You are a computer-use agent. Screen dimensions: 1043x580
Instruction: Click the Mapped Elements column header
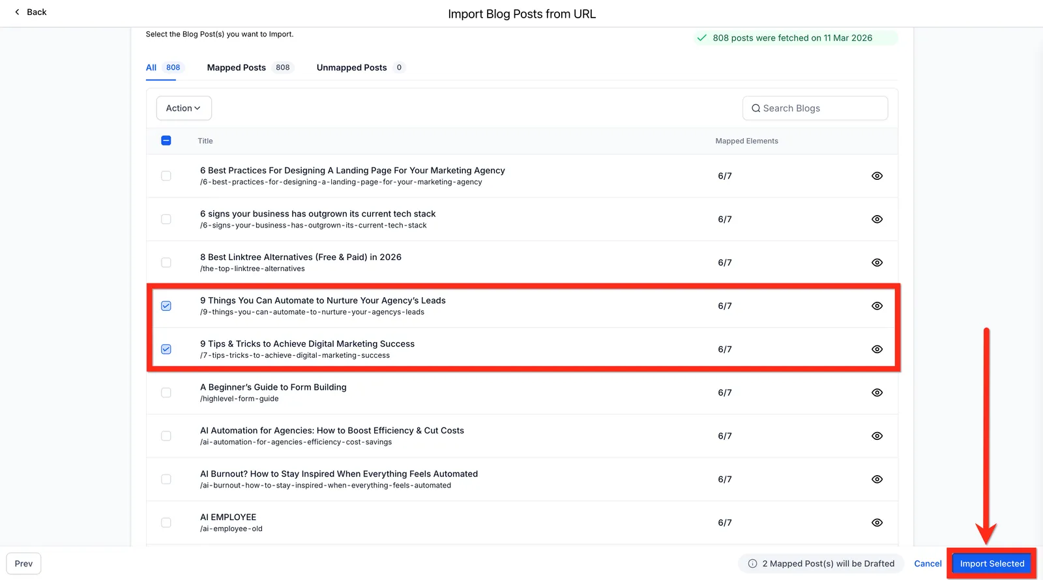pyautogui.click(x=746, y=141)
